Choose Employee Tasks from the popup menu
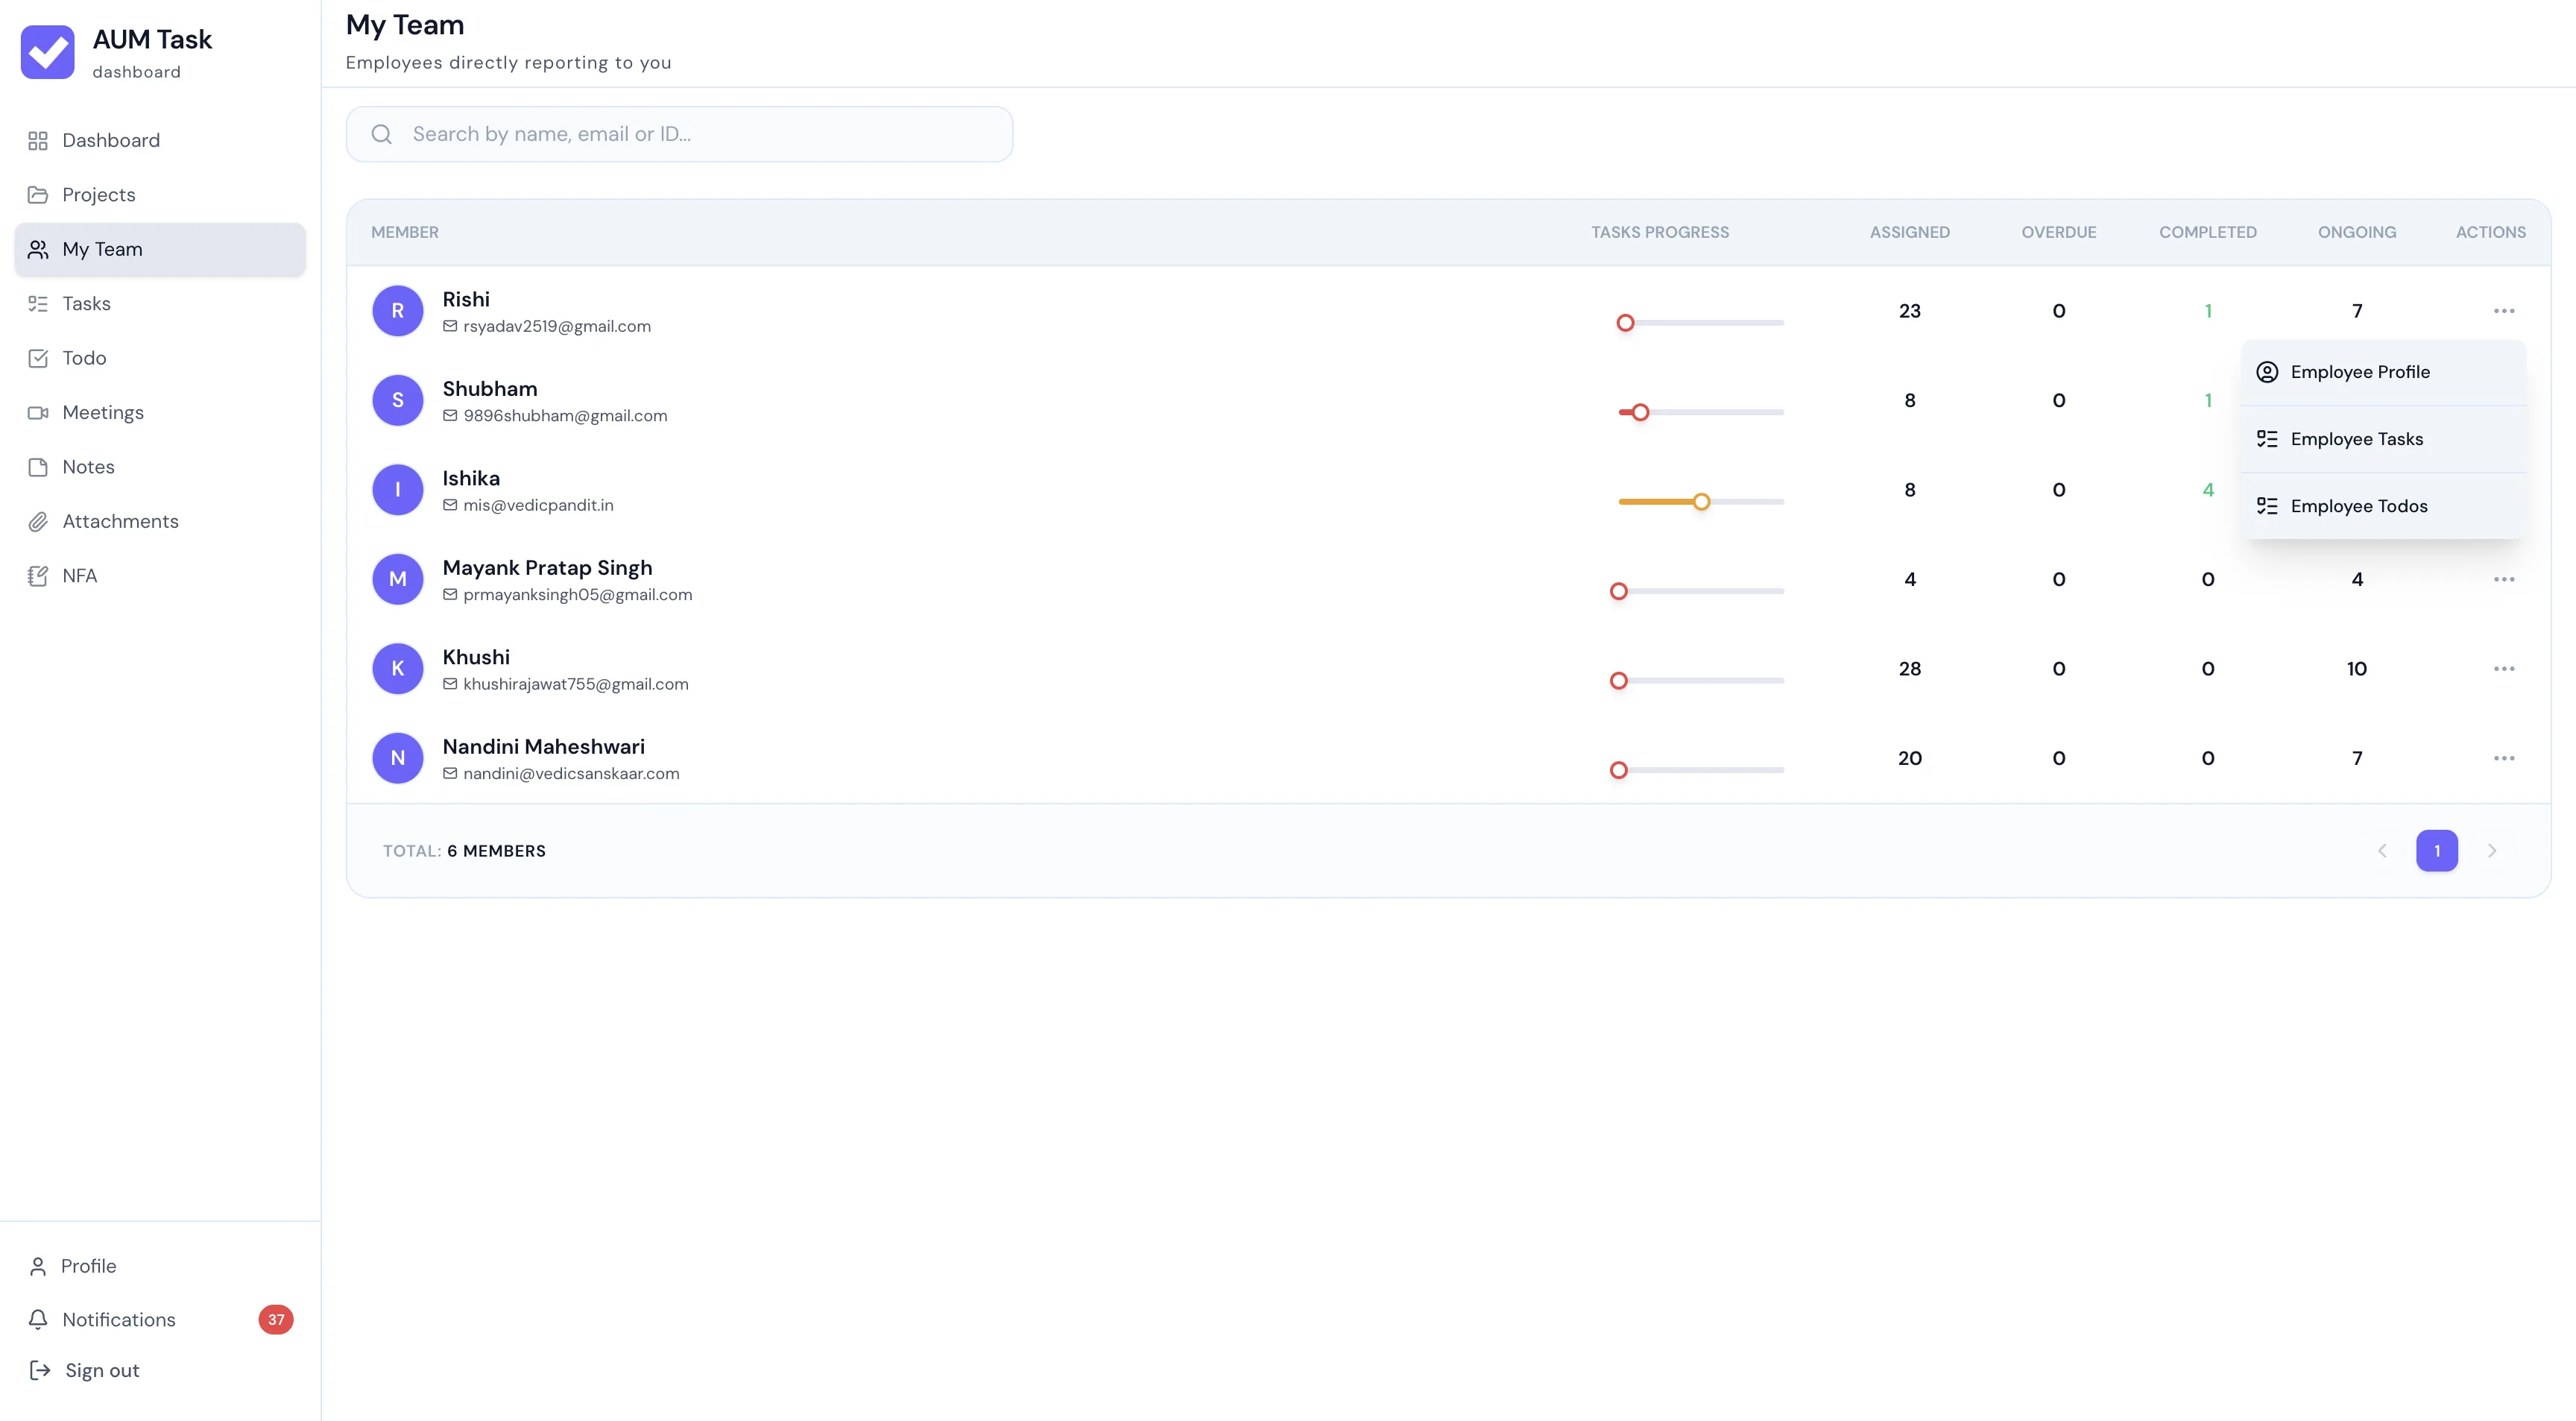2576x1421 pixels. [x=2383, y=439]
